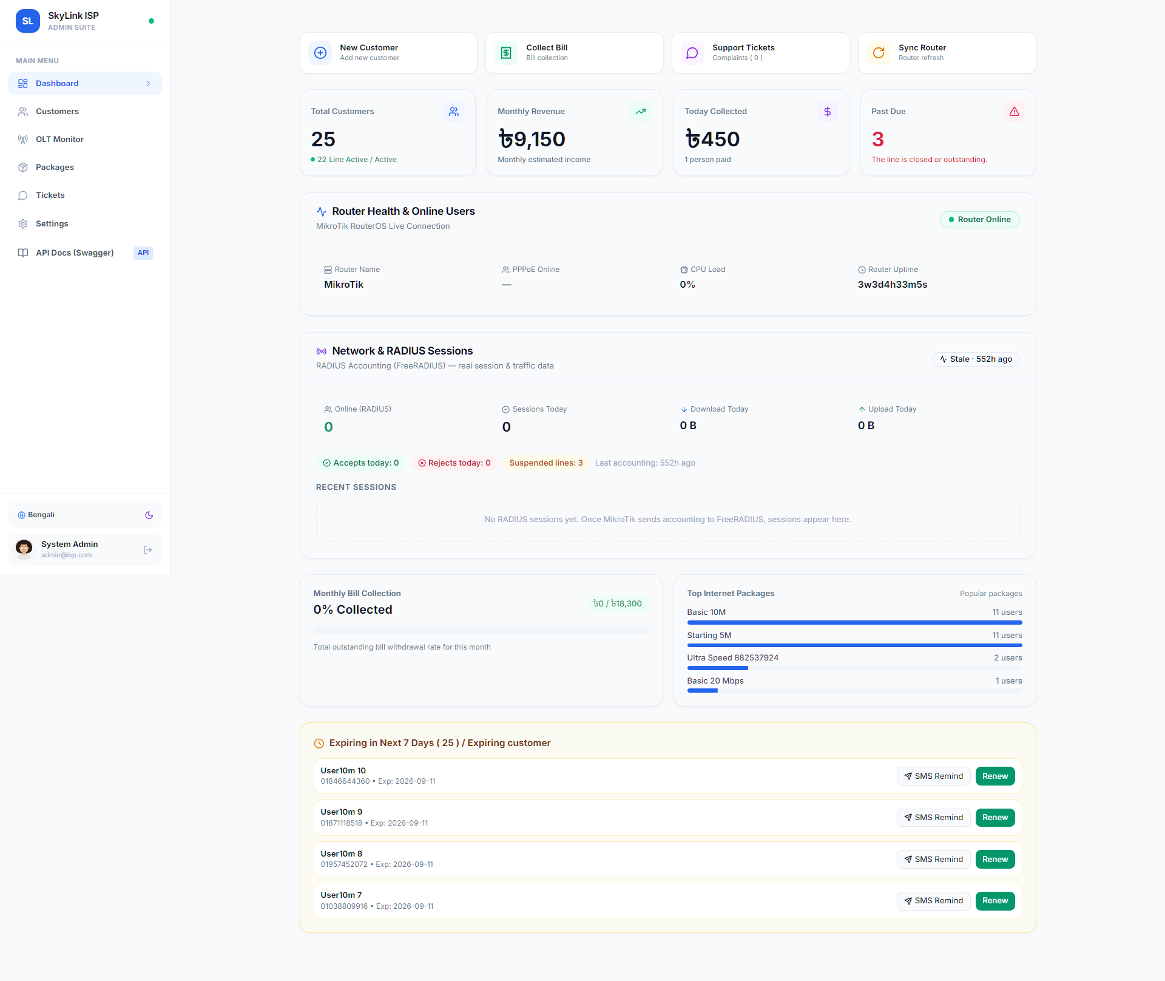Send SMS Remind to User10m 8
This screenshot has width=1165, height=981.
(934, 860)
